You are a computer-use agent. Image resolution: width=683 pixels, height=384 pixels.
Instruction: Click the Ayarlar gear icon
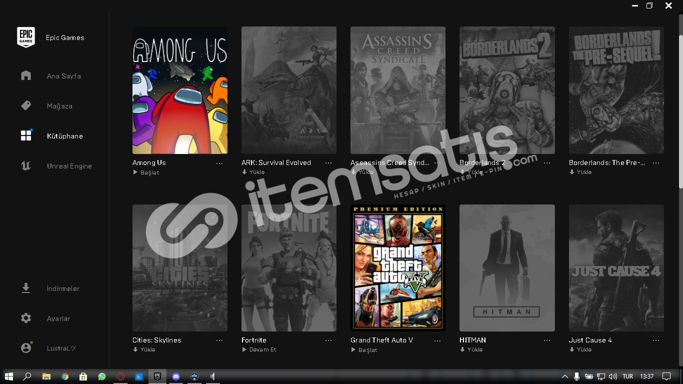click(26, 318)
